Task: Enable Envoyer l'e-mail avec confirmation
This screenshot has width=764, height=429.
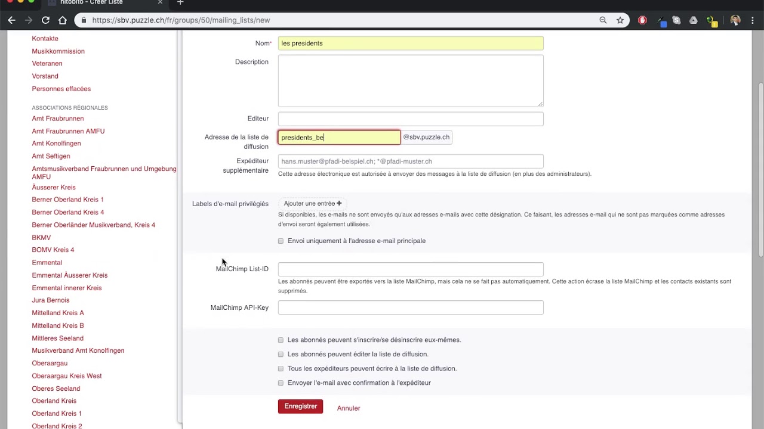Action: pos(281,383)
